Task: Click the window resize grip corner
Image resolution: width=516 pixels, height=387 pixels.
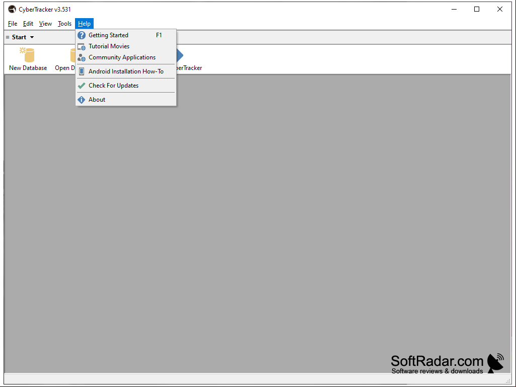Action: click(x=508, y=381)
